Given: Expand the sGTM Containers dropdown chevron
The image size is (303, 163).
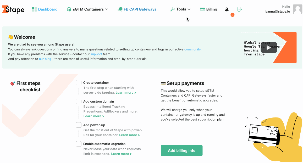Looking at the screenshot, I should point(107,9).
